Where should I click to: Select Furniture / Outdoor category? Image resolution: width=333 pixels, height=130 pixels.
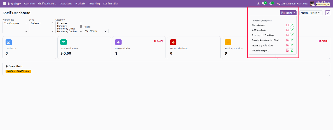click(67, 31)
